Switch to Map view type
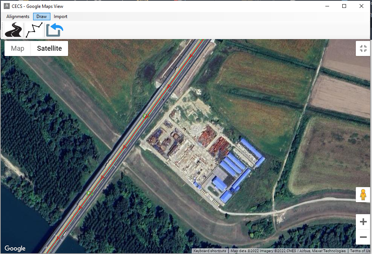 point(18,48)
